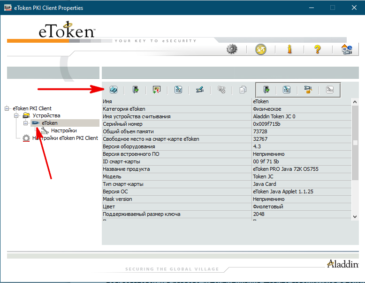Click the gear icon beside Настройки eToken PKI Client
Viewport: 365px width, 283px height.
click(26, 138)
